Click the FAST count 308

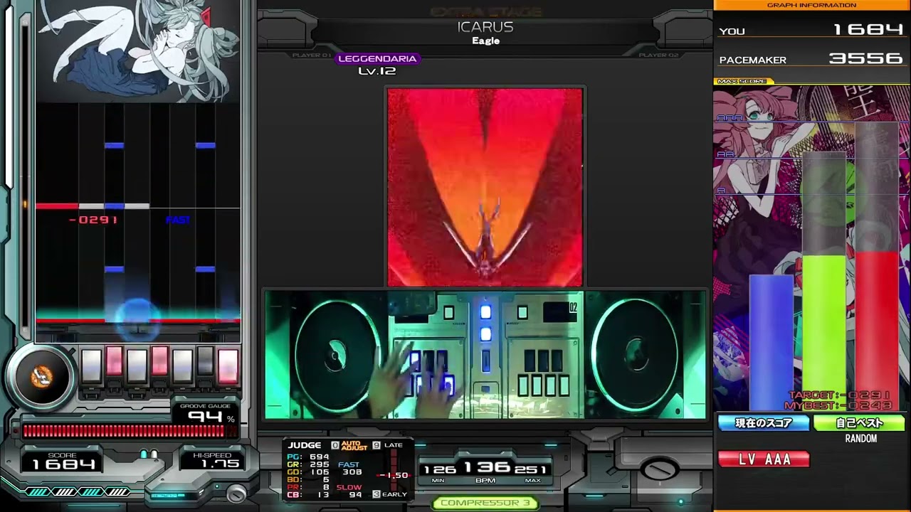coord(352,472)
